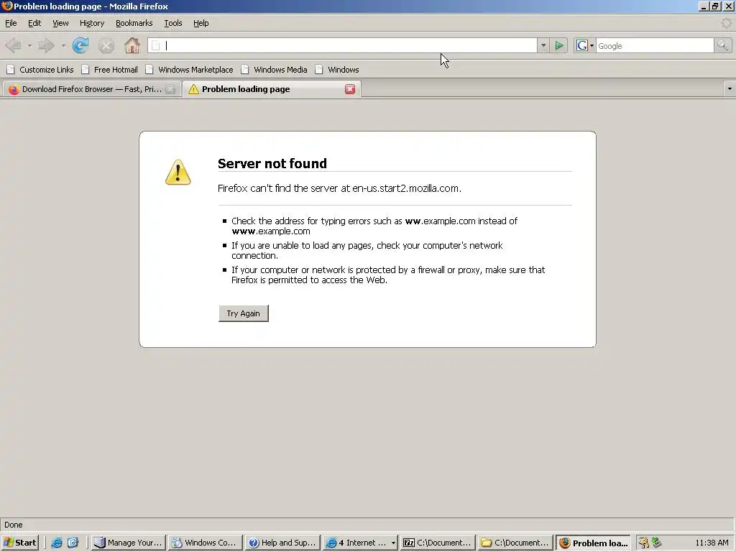Switch to 7-Zip C:\Document taskbar window
The width and height of the screenshot is (736, 552).
438,543
